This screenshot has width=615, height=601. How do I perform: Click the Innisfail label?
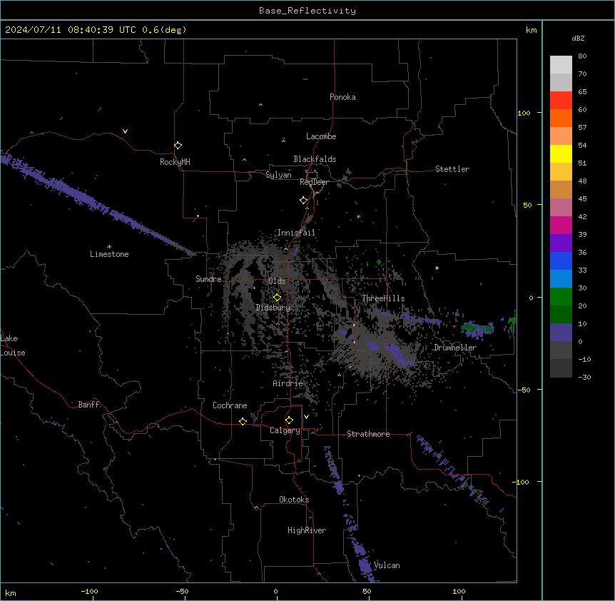tap(296, 233)
